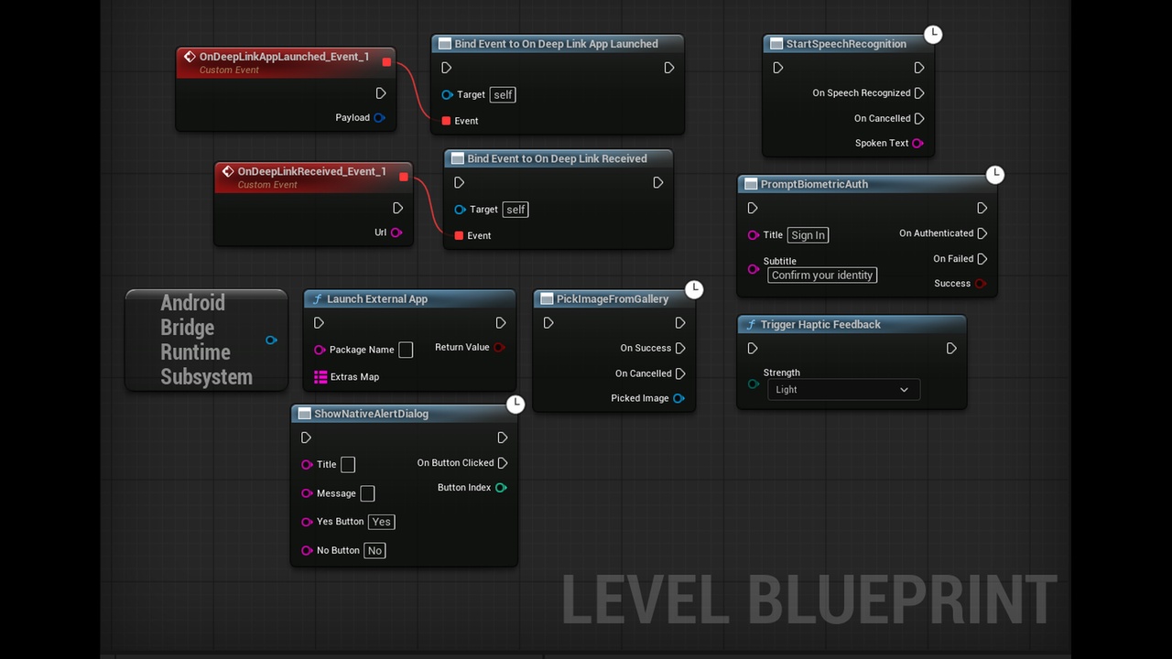Screen dimensions: 1172x659
Task: Click the Spoken Text output pin
Action: click(917, 144)
